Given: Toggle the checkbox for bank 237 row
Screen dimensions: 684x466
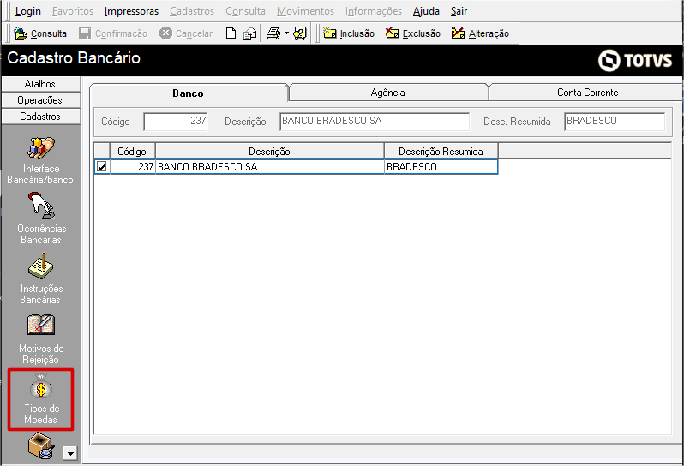Looking at the screenshot, I should pos(102,166).
